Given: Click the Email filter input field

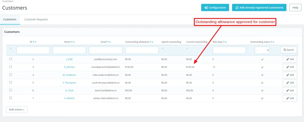Looking at the screenshot, I should point(105,50).
